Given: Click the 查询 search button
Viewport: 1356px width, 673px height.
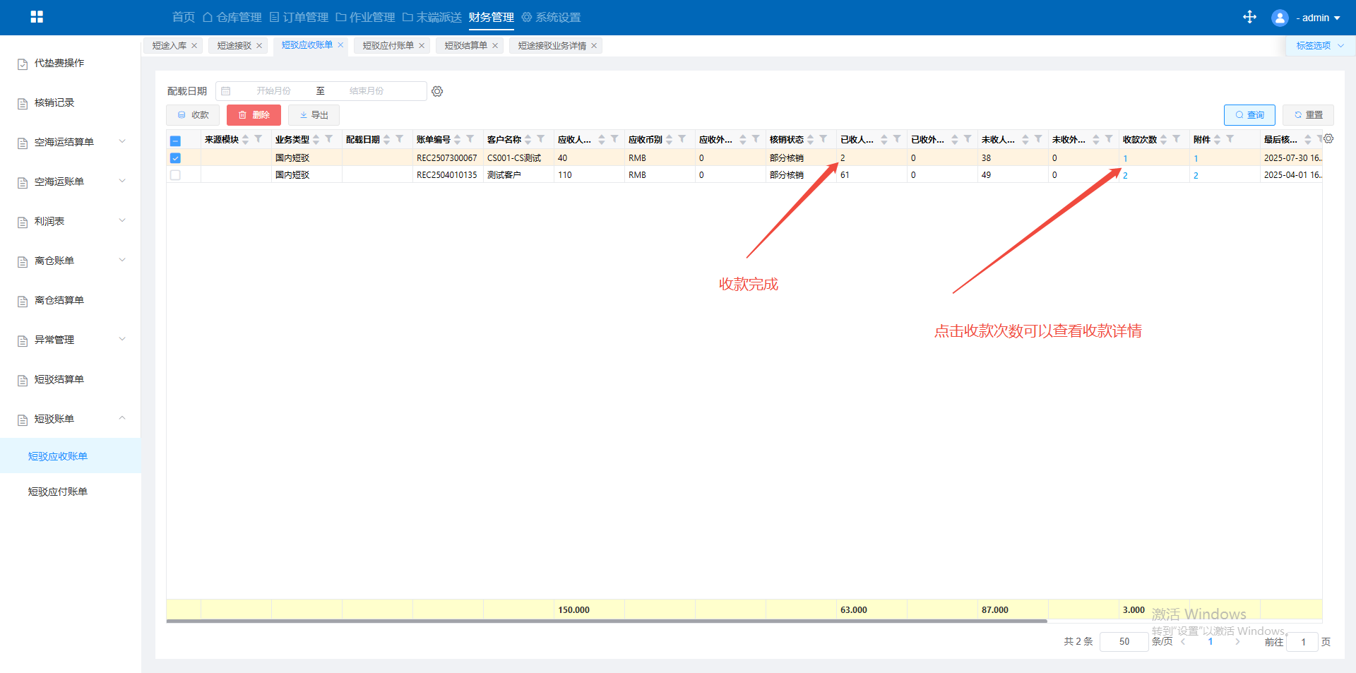Looking at the screenshot, I should (1249, 115).
